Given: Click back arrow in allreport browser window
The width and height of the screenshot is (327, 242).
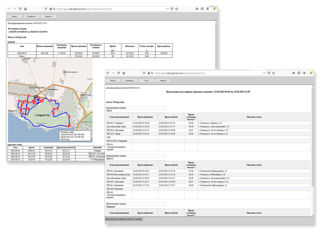Looking at the screenshot, I should point(108,73).
